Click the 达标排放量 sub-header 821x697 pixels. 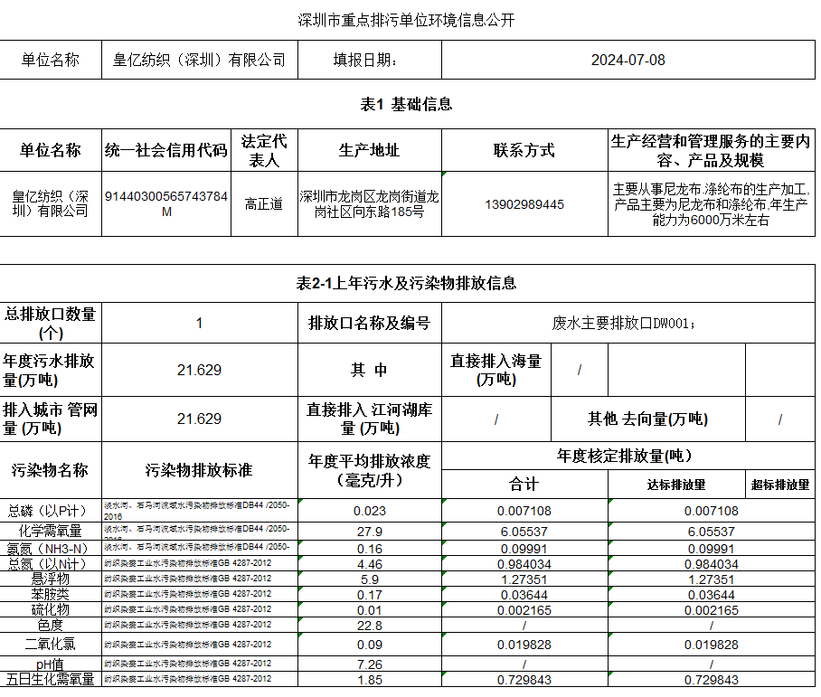[x=676, y=485]
